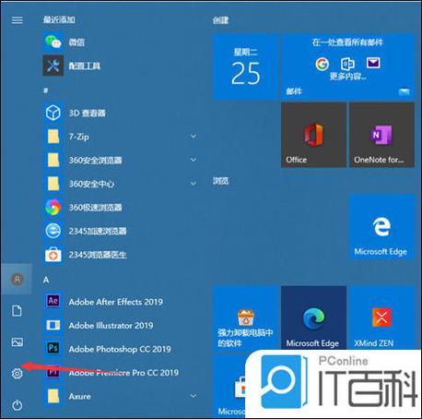Launch Adobe After Effects 2019 icon
Screen dimensions: 422x419
pyautogui.click(x=53, y=301)
